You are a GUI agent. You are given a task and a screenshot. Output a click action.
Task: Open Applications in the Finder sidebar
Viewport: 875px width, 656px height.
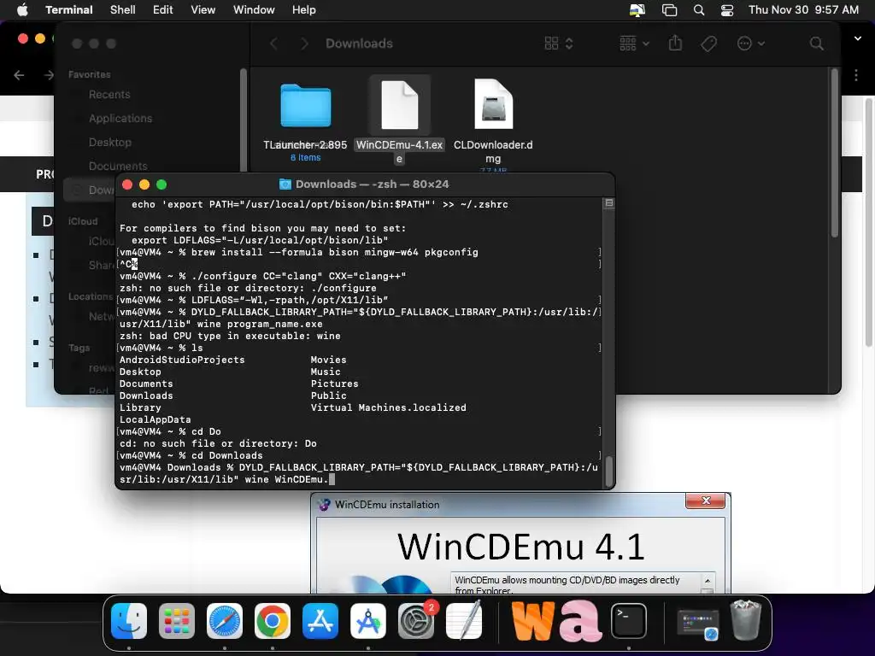[x=120, y=118]
